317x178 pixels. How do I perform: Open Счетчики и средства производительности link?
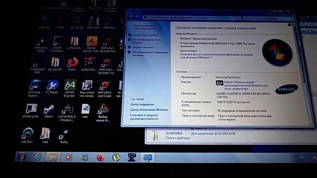[144, 117]
